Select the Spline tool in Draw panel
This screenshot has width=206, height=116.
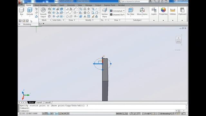(67, 13)
